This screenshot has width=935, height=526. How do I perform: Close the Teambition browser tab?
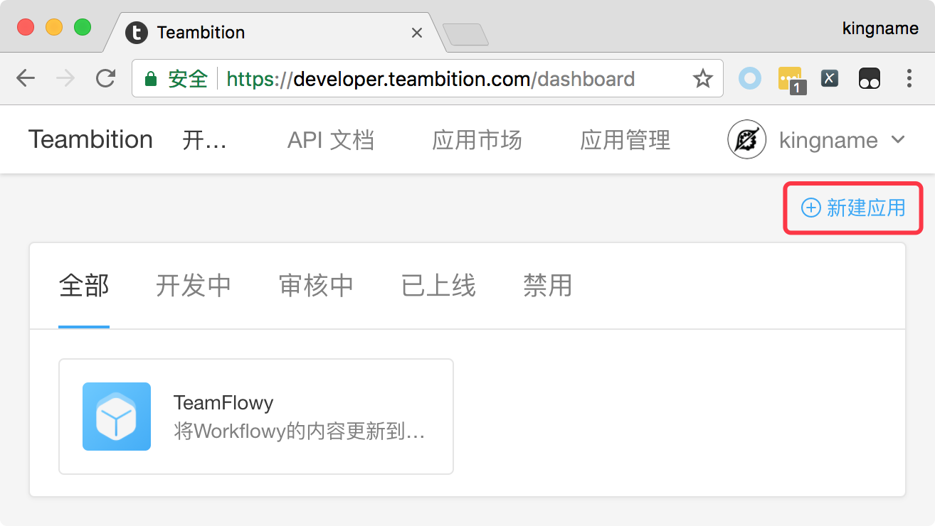click(x=417, y=33)
